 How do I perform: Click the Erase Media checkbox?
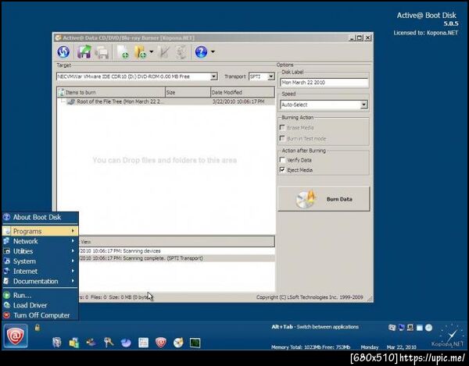282,127
